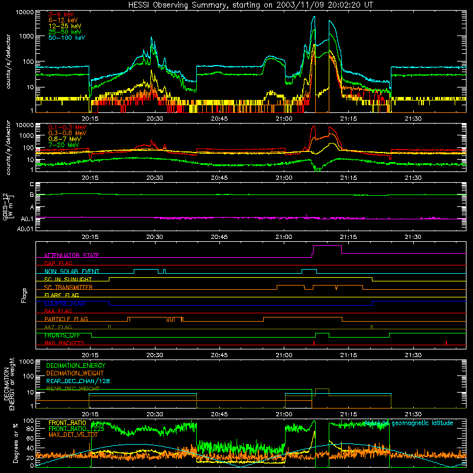473x473 pixels.
Task: Click the '0.8-7 MeV' legend label
Action: [64, 139]
